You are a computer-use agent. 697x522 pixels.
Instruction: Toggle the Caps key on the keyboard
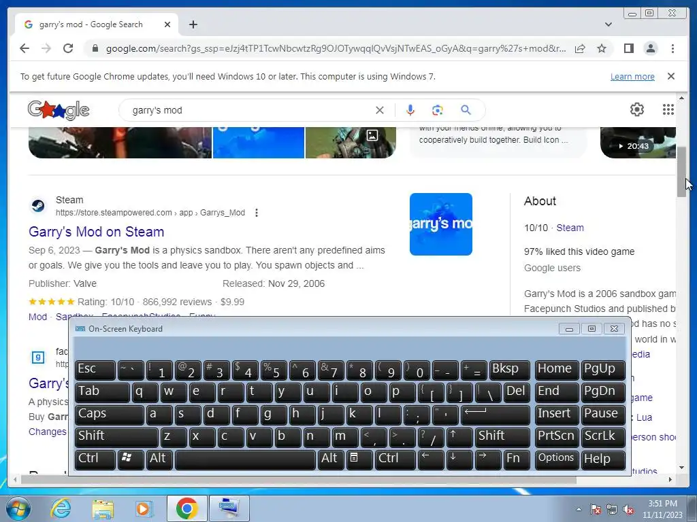(109, 415)
